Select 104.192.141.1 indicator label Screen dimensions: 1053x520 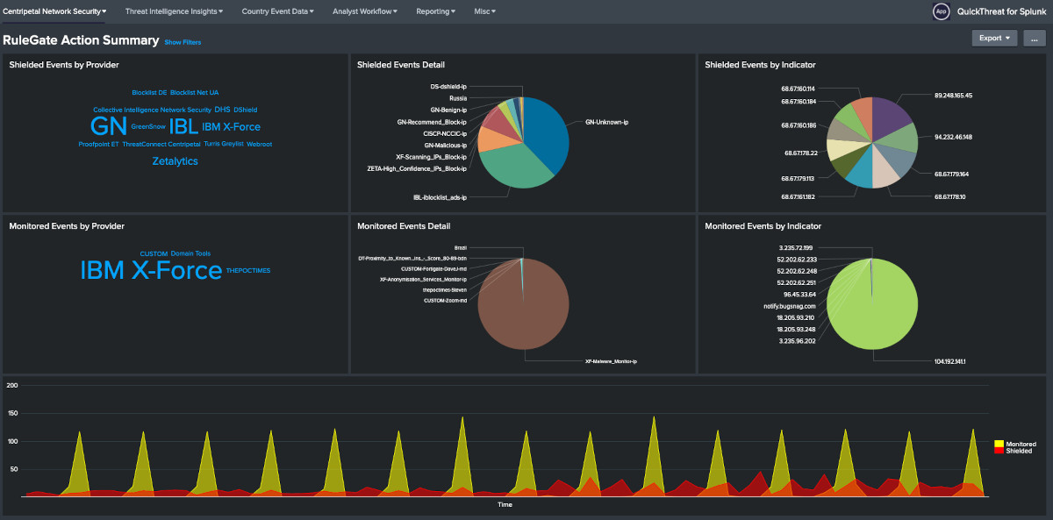(x=951, y=360)
